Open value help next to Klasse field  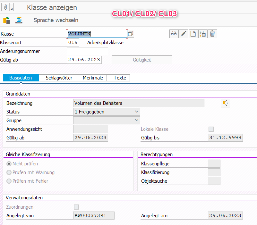131,34
